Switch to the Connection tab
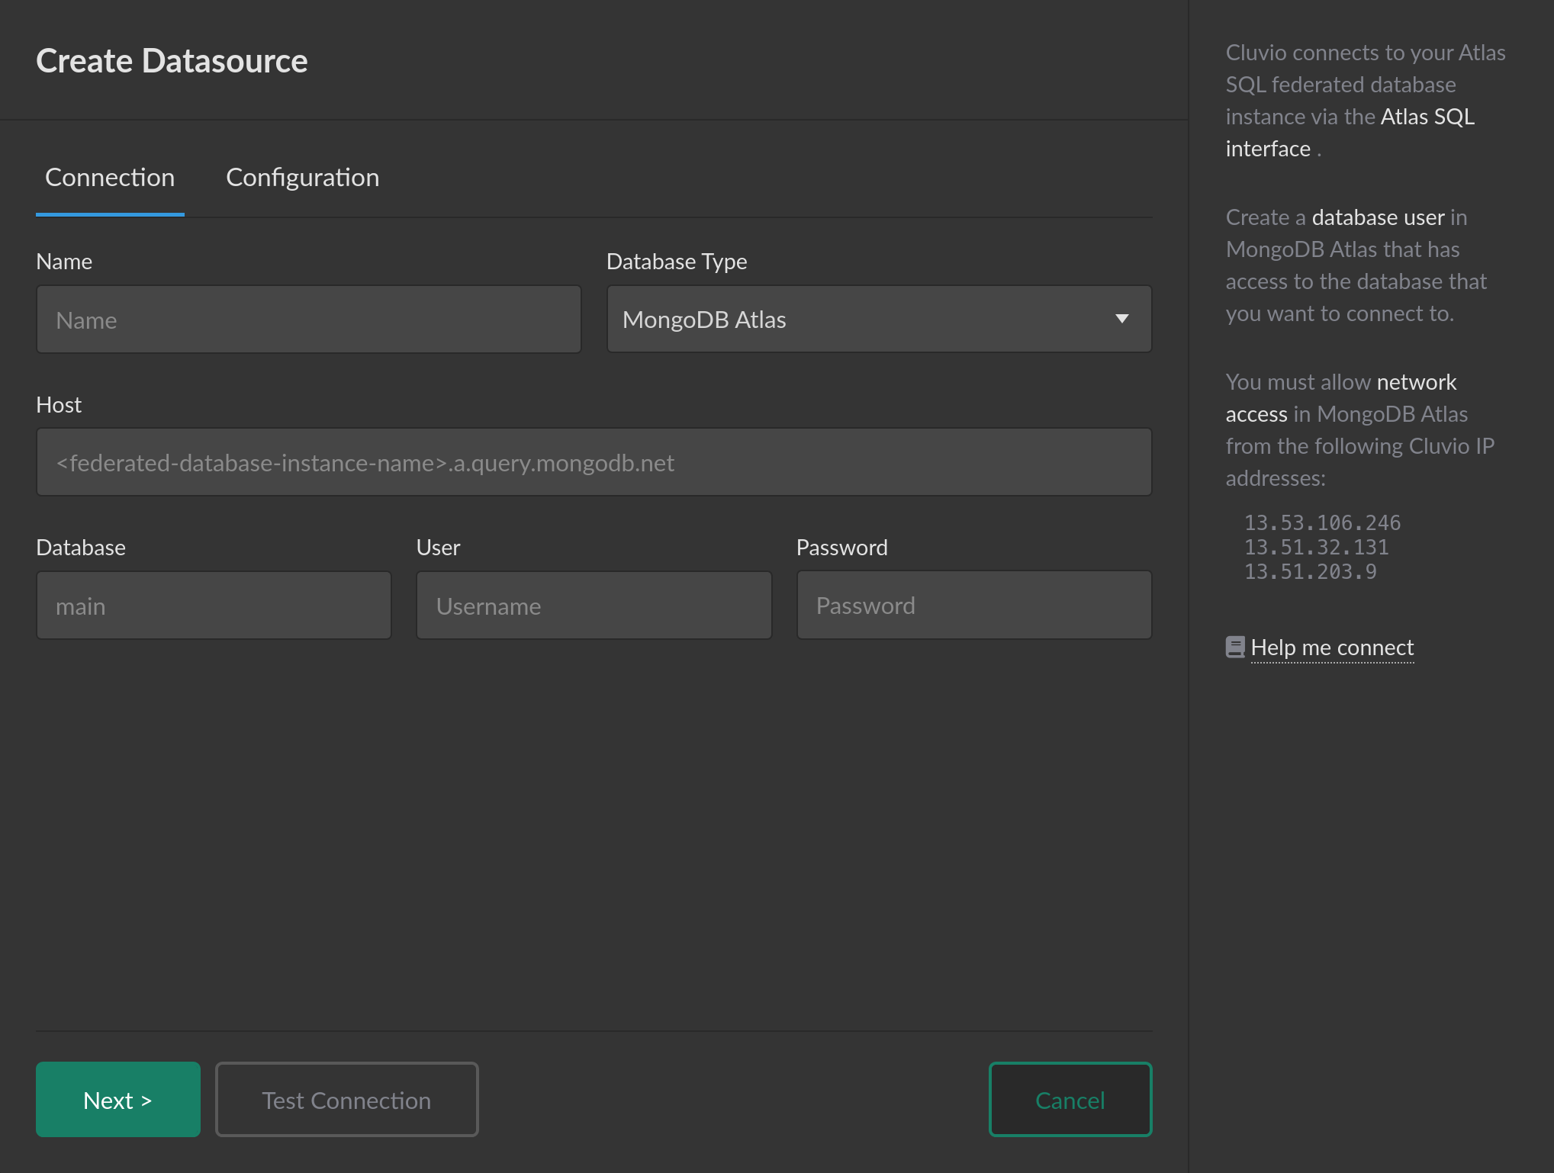The height and width of the screenshot is (1173, 1554). [x=110, y=178]
